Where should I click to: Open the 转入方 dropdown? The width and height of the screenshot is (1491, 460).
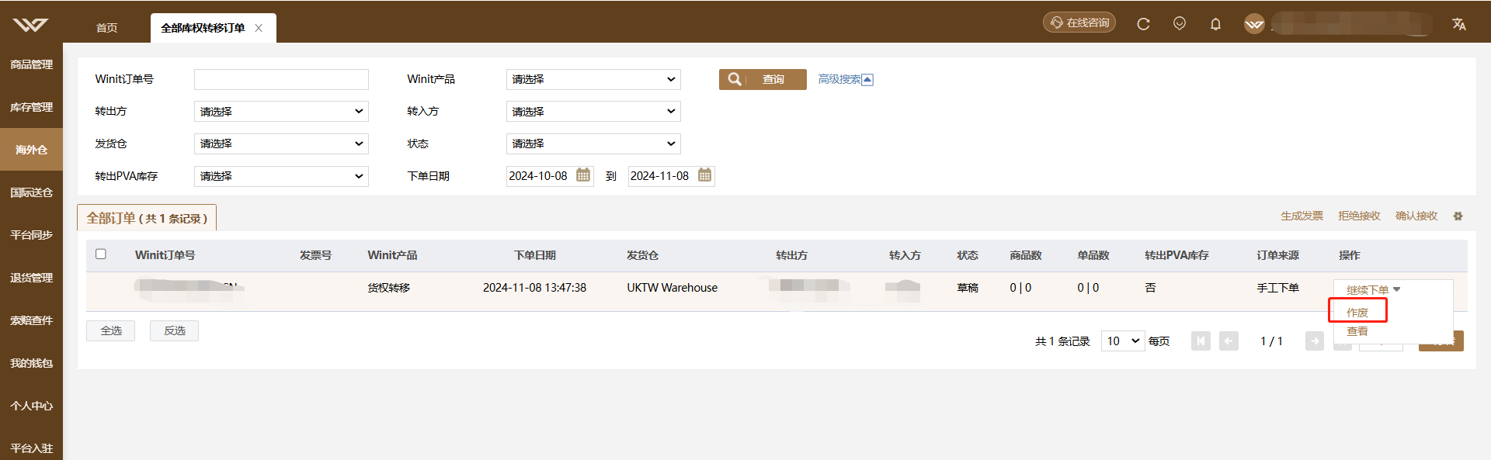(593, 112)
